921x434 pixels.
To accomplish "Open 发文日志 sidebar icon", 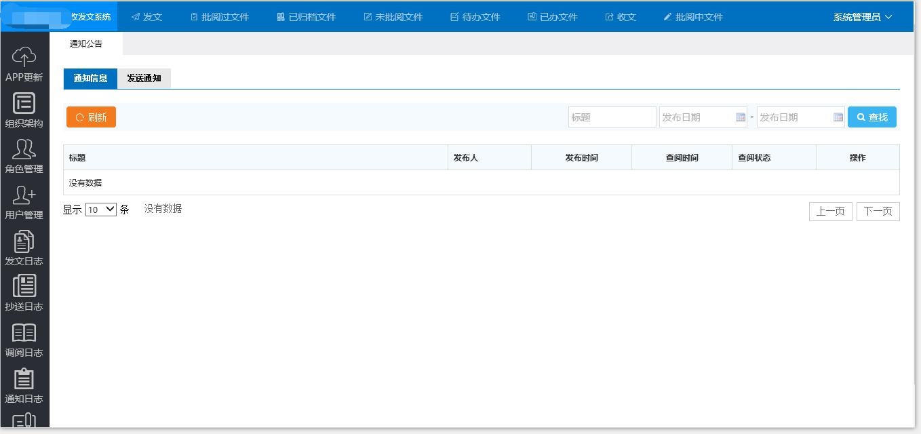I will point(24,241).
